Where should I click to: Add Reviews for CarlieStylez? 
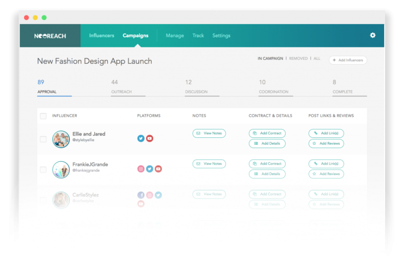coord(326,204)
